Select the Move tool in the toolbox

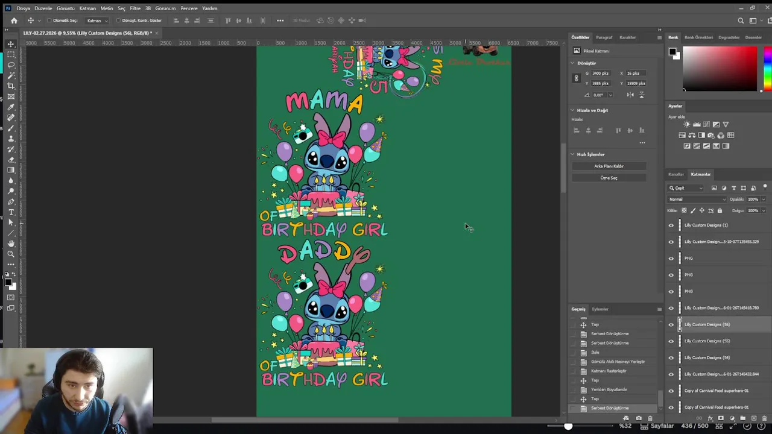click(11, 44)
